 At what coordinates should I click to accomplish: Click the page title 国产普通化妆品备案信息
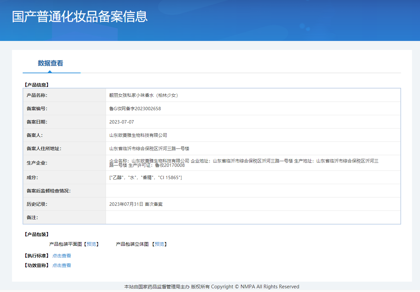(80, 17)
